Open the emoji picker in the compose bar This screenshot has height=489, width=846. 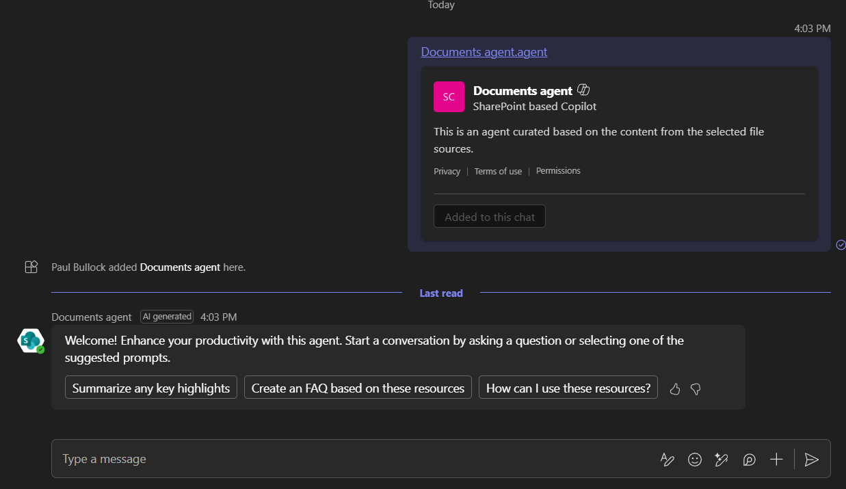(695, 459)
